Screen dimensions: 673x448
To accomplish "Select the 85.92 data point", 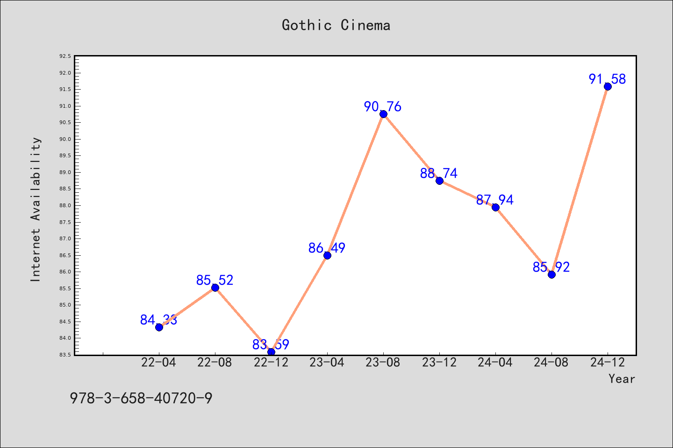I will (x=551, y=274).
